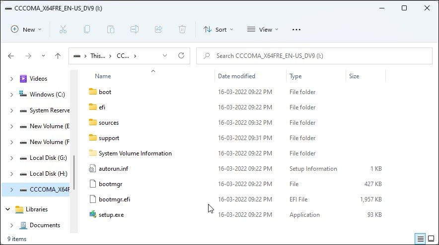439x245 pixels.
Task: Open the View options dropdown
Action: click(263, 30)
